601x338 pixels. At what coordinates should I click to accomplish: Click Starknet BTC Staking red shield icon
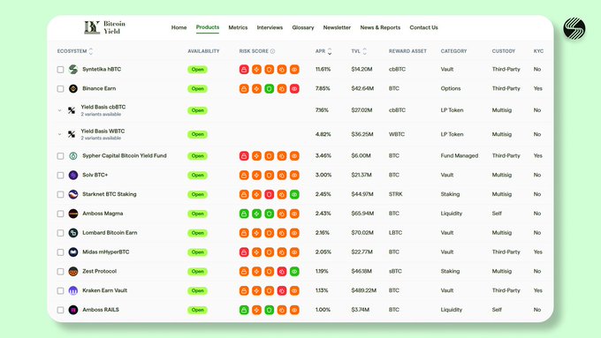(269, 194)
